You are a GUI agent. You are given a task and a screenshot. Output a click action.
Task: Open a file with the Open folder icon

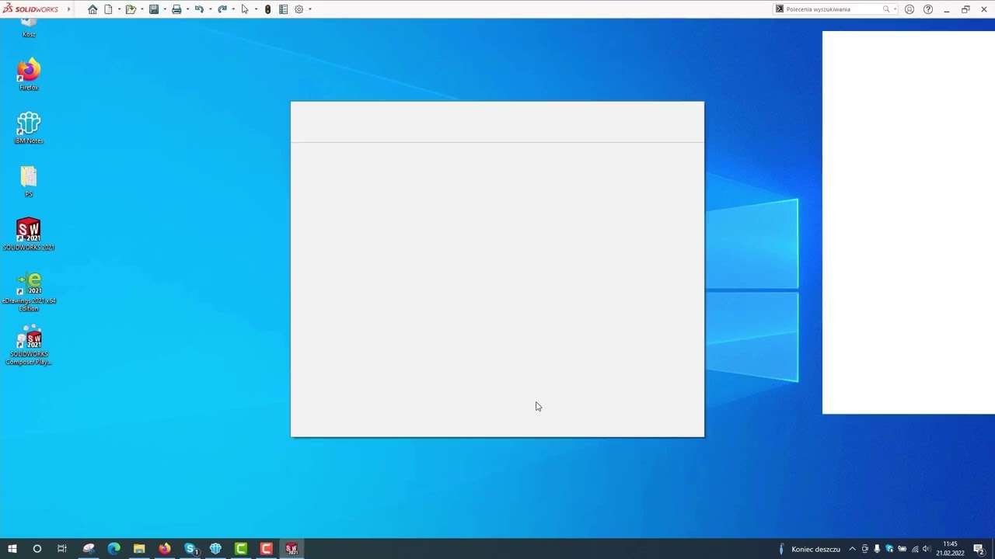coord(131,9)
